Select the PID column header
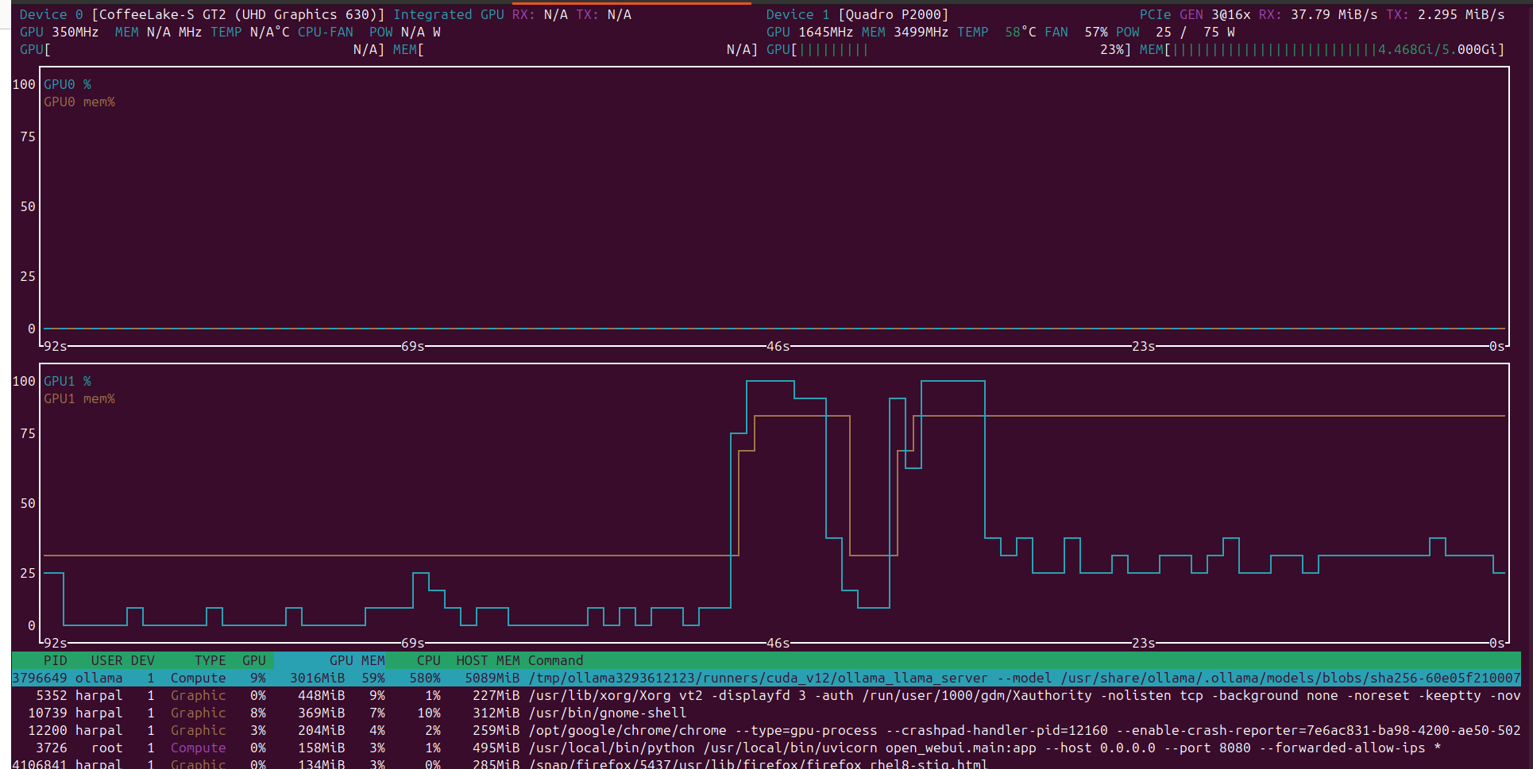 [x=50, y=660]
